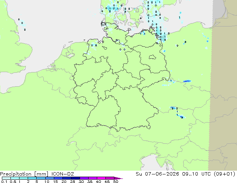Click the legend label '0.1'
Viewport: 237px width, 183px height.
pos(4,182)
